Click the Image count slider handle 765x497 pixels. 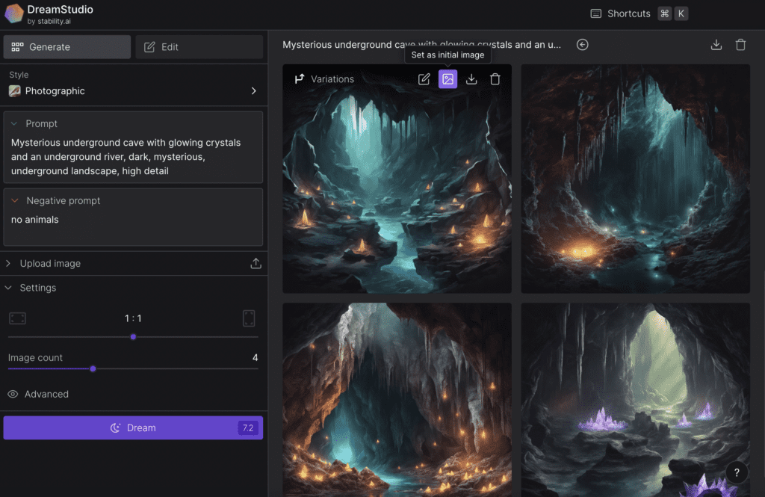[93, 368]
